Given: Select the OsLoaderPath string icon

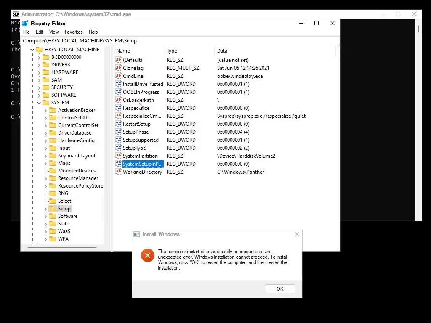Looking at the screenshot, I should coord(118,99).
